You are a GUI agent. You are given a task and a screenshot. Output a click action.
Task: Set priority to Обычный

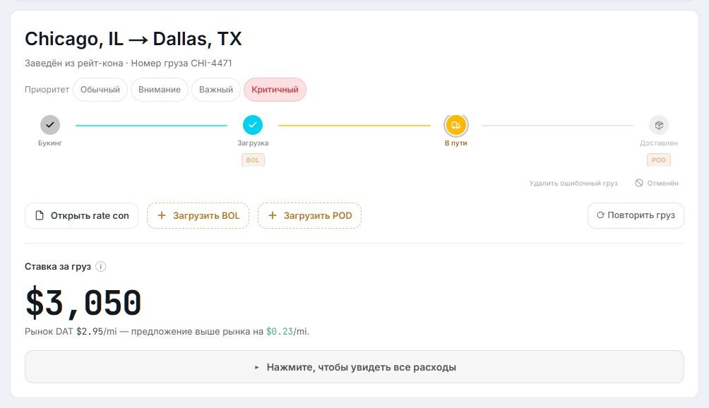pos(100,90)
